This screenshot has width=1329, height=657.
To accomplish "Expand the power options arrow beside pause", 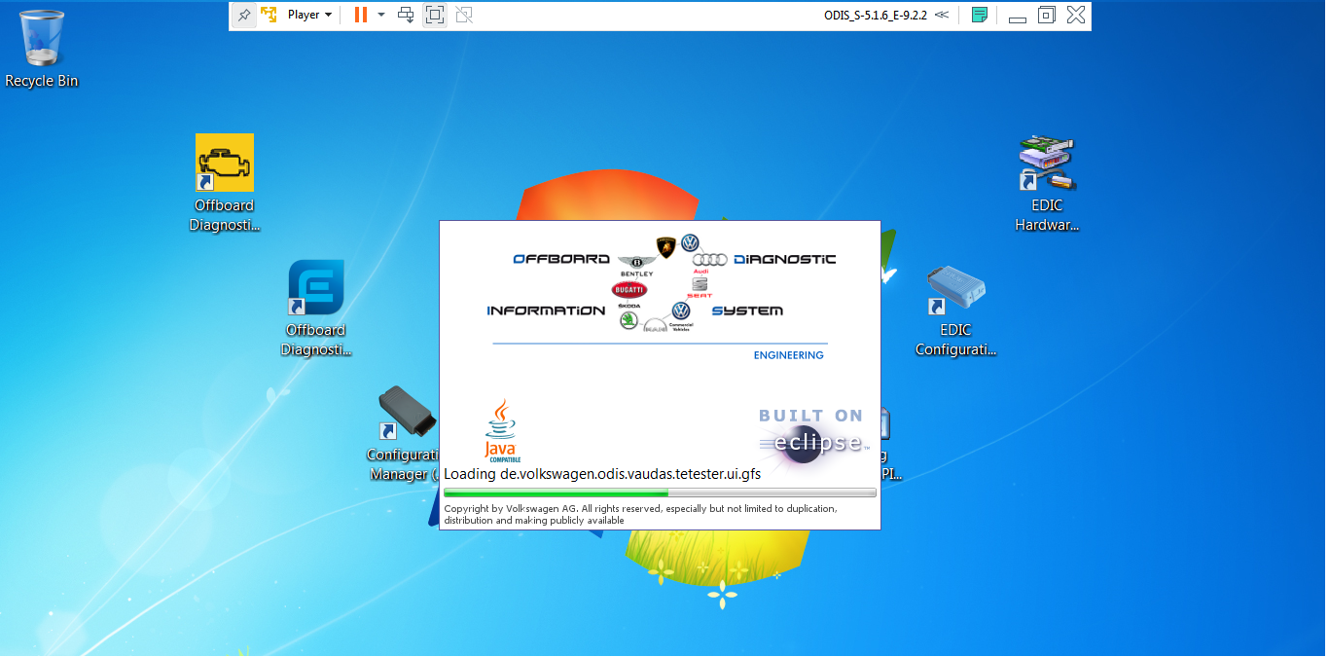I will 380,15.
